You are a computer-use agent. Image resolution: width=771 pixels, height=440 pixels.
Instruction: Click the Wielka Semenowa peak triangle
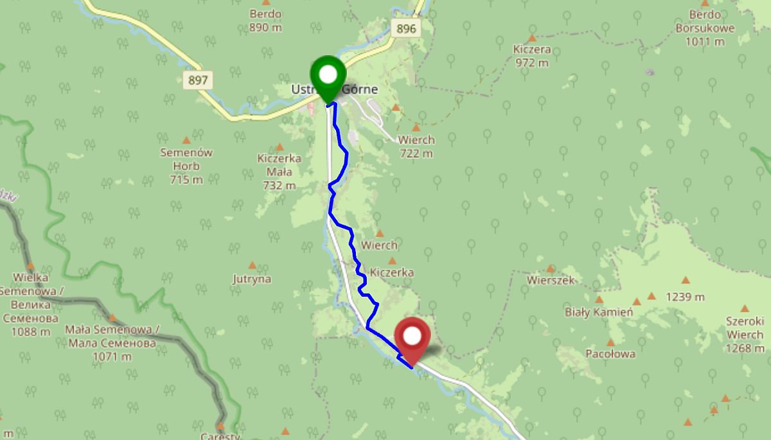pyautogui.click(x=30, y=265)
